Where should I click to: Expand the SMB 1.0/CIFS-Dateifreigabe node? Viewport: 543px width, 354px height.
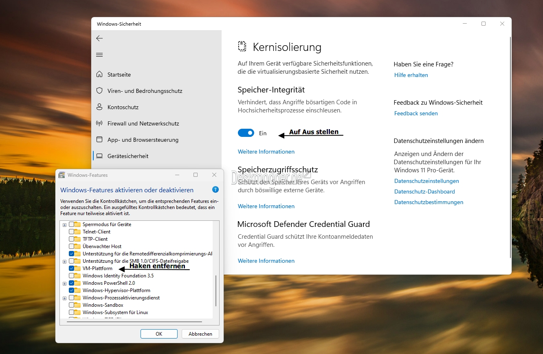click(64, 261)
